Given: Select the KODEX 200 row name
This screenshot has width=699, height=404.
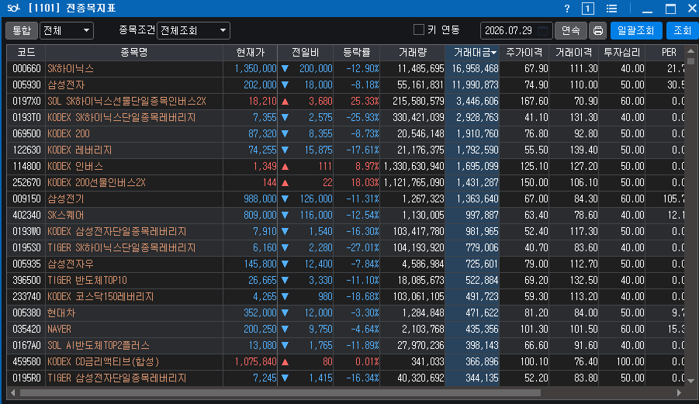Looking at the screenshot, I should (68, 134).
